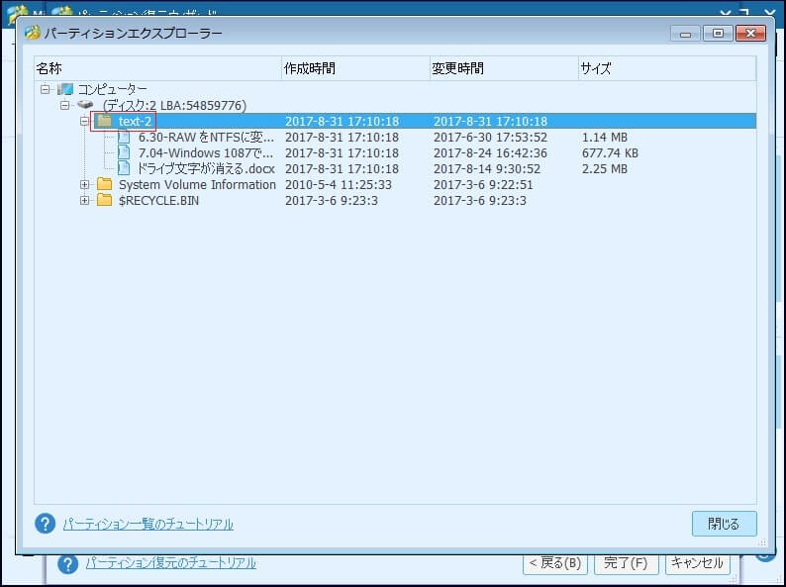Select the System Volume Information label
Image resolution: width=786 pixels, height=587 pixels.
point(197,185)
